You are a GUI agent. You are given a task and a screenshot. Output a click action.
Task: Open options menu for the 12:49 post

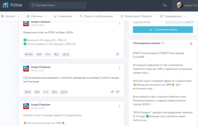point(119,106)
